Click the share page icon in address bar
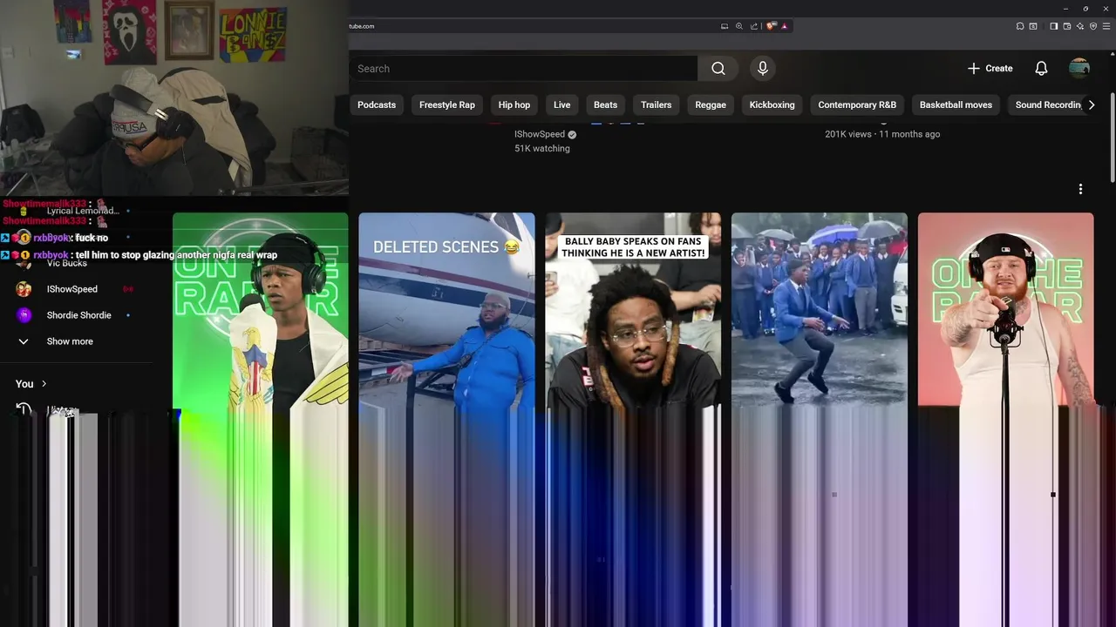 click(754, 26)
